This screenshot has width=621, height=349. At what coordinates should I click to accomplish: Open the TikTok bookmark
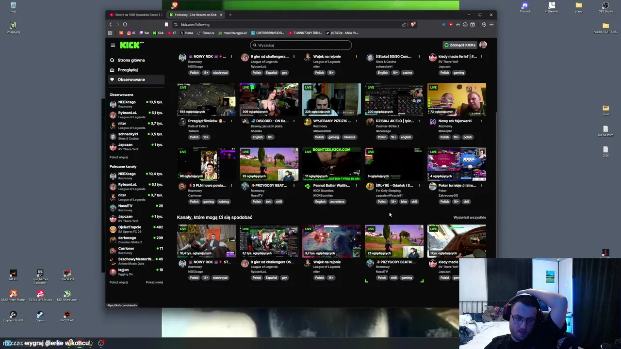342,33
